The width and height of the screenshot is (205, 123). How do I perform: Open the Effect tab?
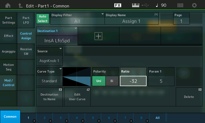pyautogui.click(x=9, y=36)
